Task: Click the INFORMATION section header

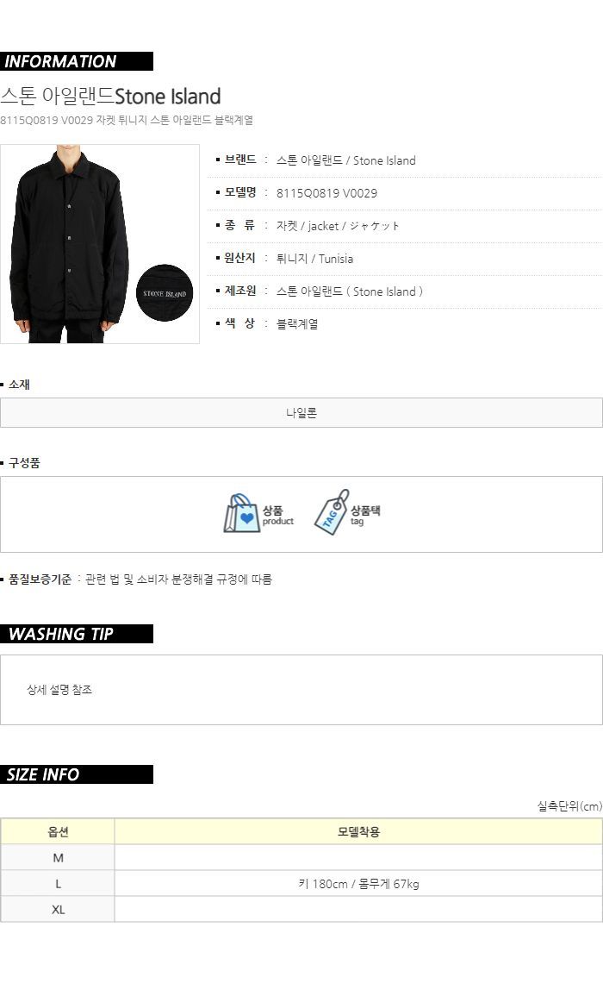Action: [x=77, y=61]
